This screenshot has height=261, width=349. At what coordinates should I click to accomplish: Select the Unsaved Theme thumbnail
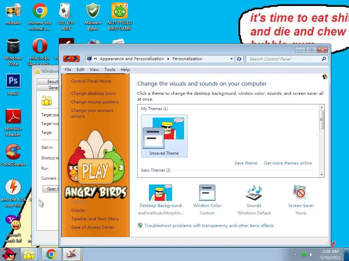pyautogui.click(x=164, y=136)
